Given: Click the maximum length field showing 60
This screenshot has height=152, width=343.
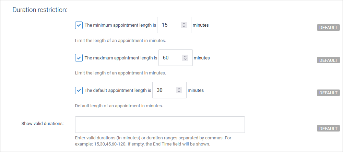Looking at the screenshot, I should 169,58.
